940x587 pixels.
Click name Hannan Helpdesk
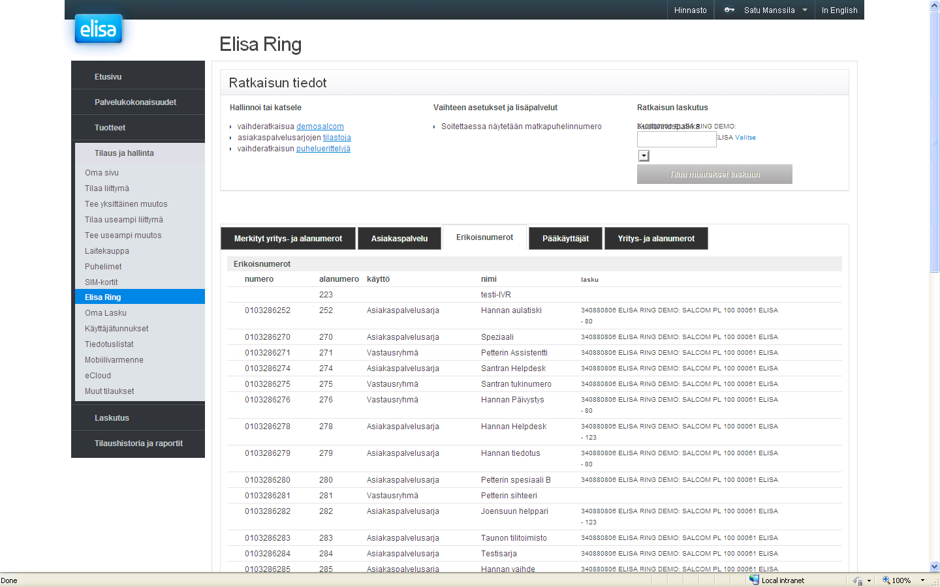514,427
